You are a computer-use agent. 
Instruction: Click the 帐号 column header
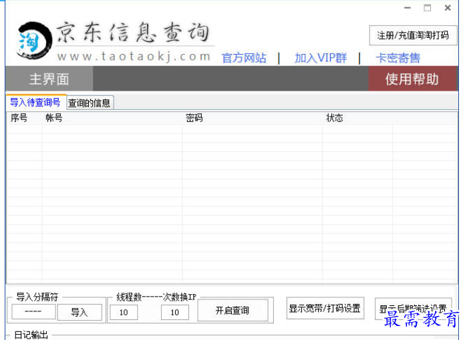112,118
